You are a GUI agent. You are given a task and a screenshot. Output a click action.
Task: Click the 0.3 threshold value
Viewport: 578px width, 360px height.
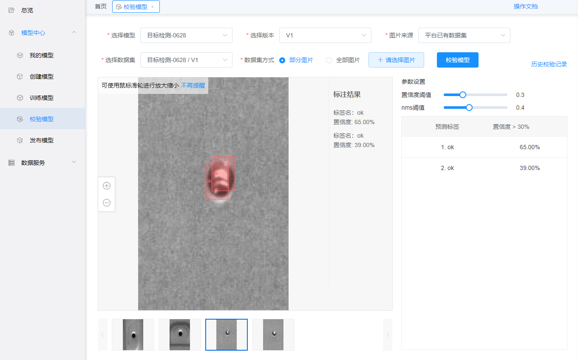(x=520, y=95)
